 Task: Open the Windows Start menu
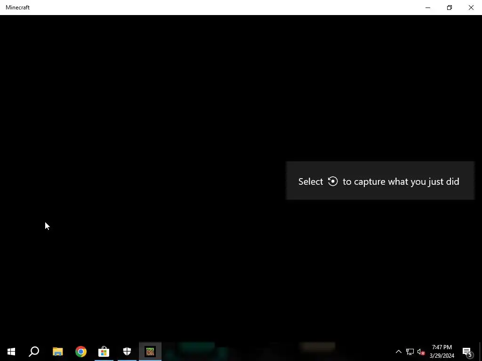tap(11, 352)
